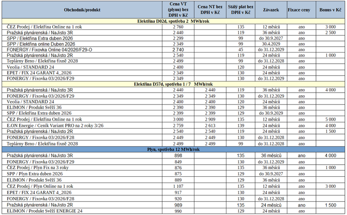Viewport: 347px width, 215px height.
Task: Select the 5 000 bonus cell
Action: [x=331, y=119]
